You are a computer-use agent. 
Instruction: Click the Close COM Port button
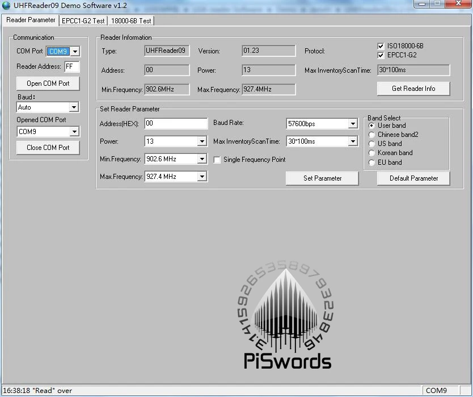tap(48, 148)
